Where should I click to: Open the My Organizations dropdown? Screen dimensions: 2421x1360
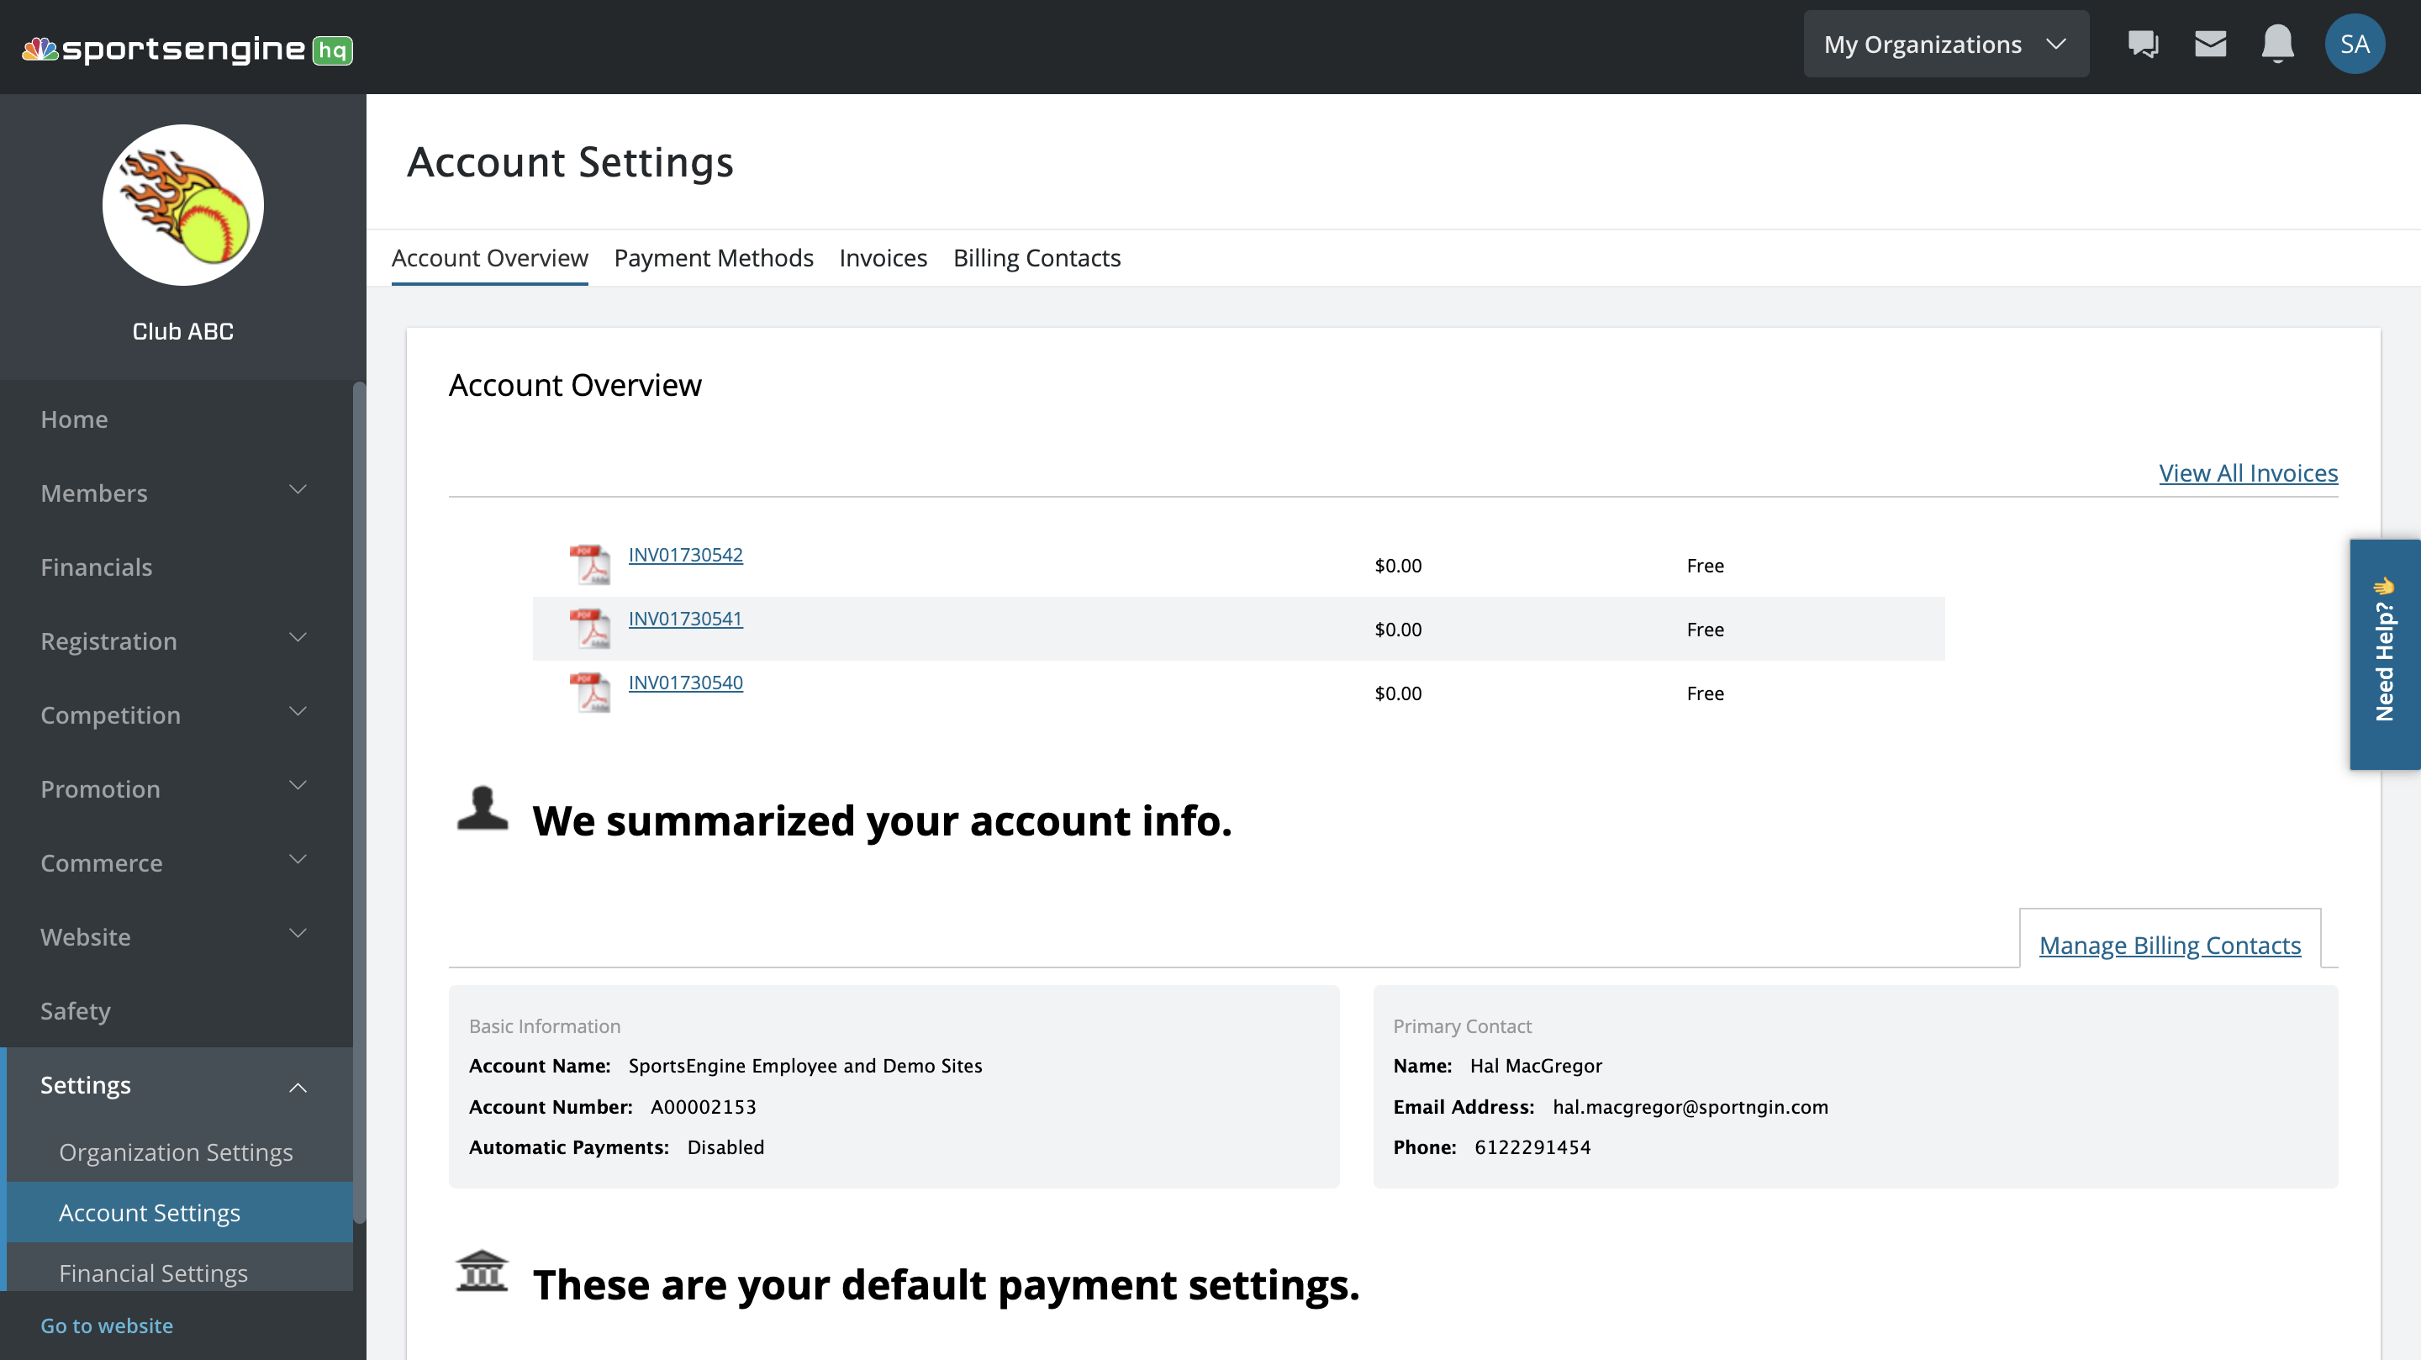[1945, 45]
